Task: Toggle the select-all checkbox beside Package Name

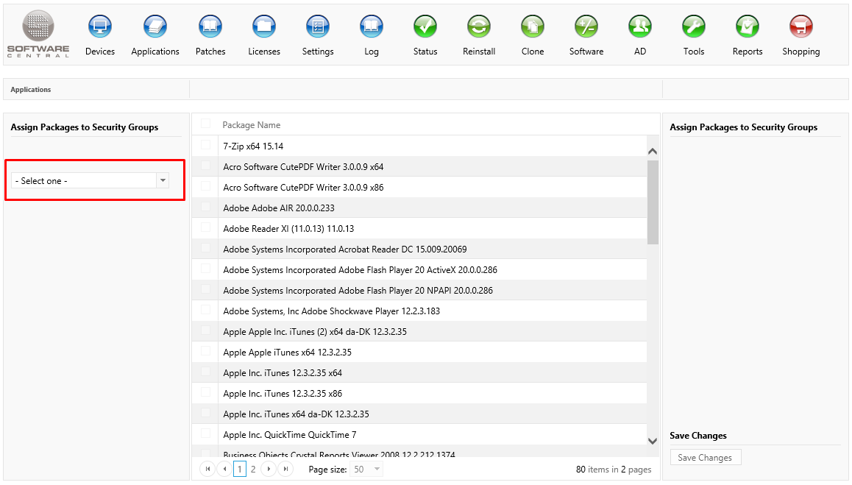Action: click(206, 124)
